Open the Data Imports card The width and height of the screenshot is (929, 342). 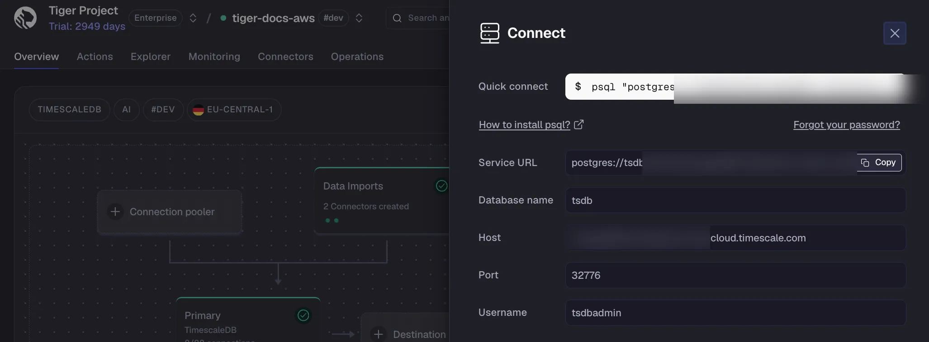(x=382, y=201)
